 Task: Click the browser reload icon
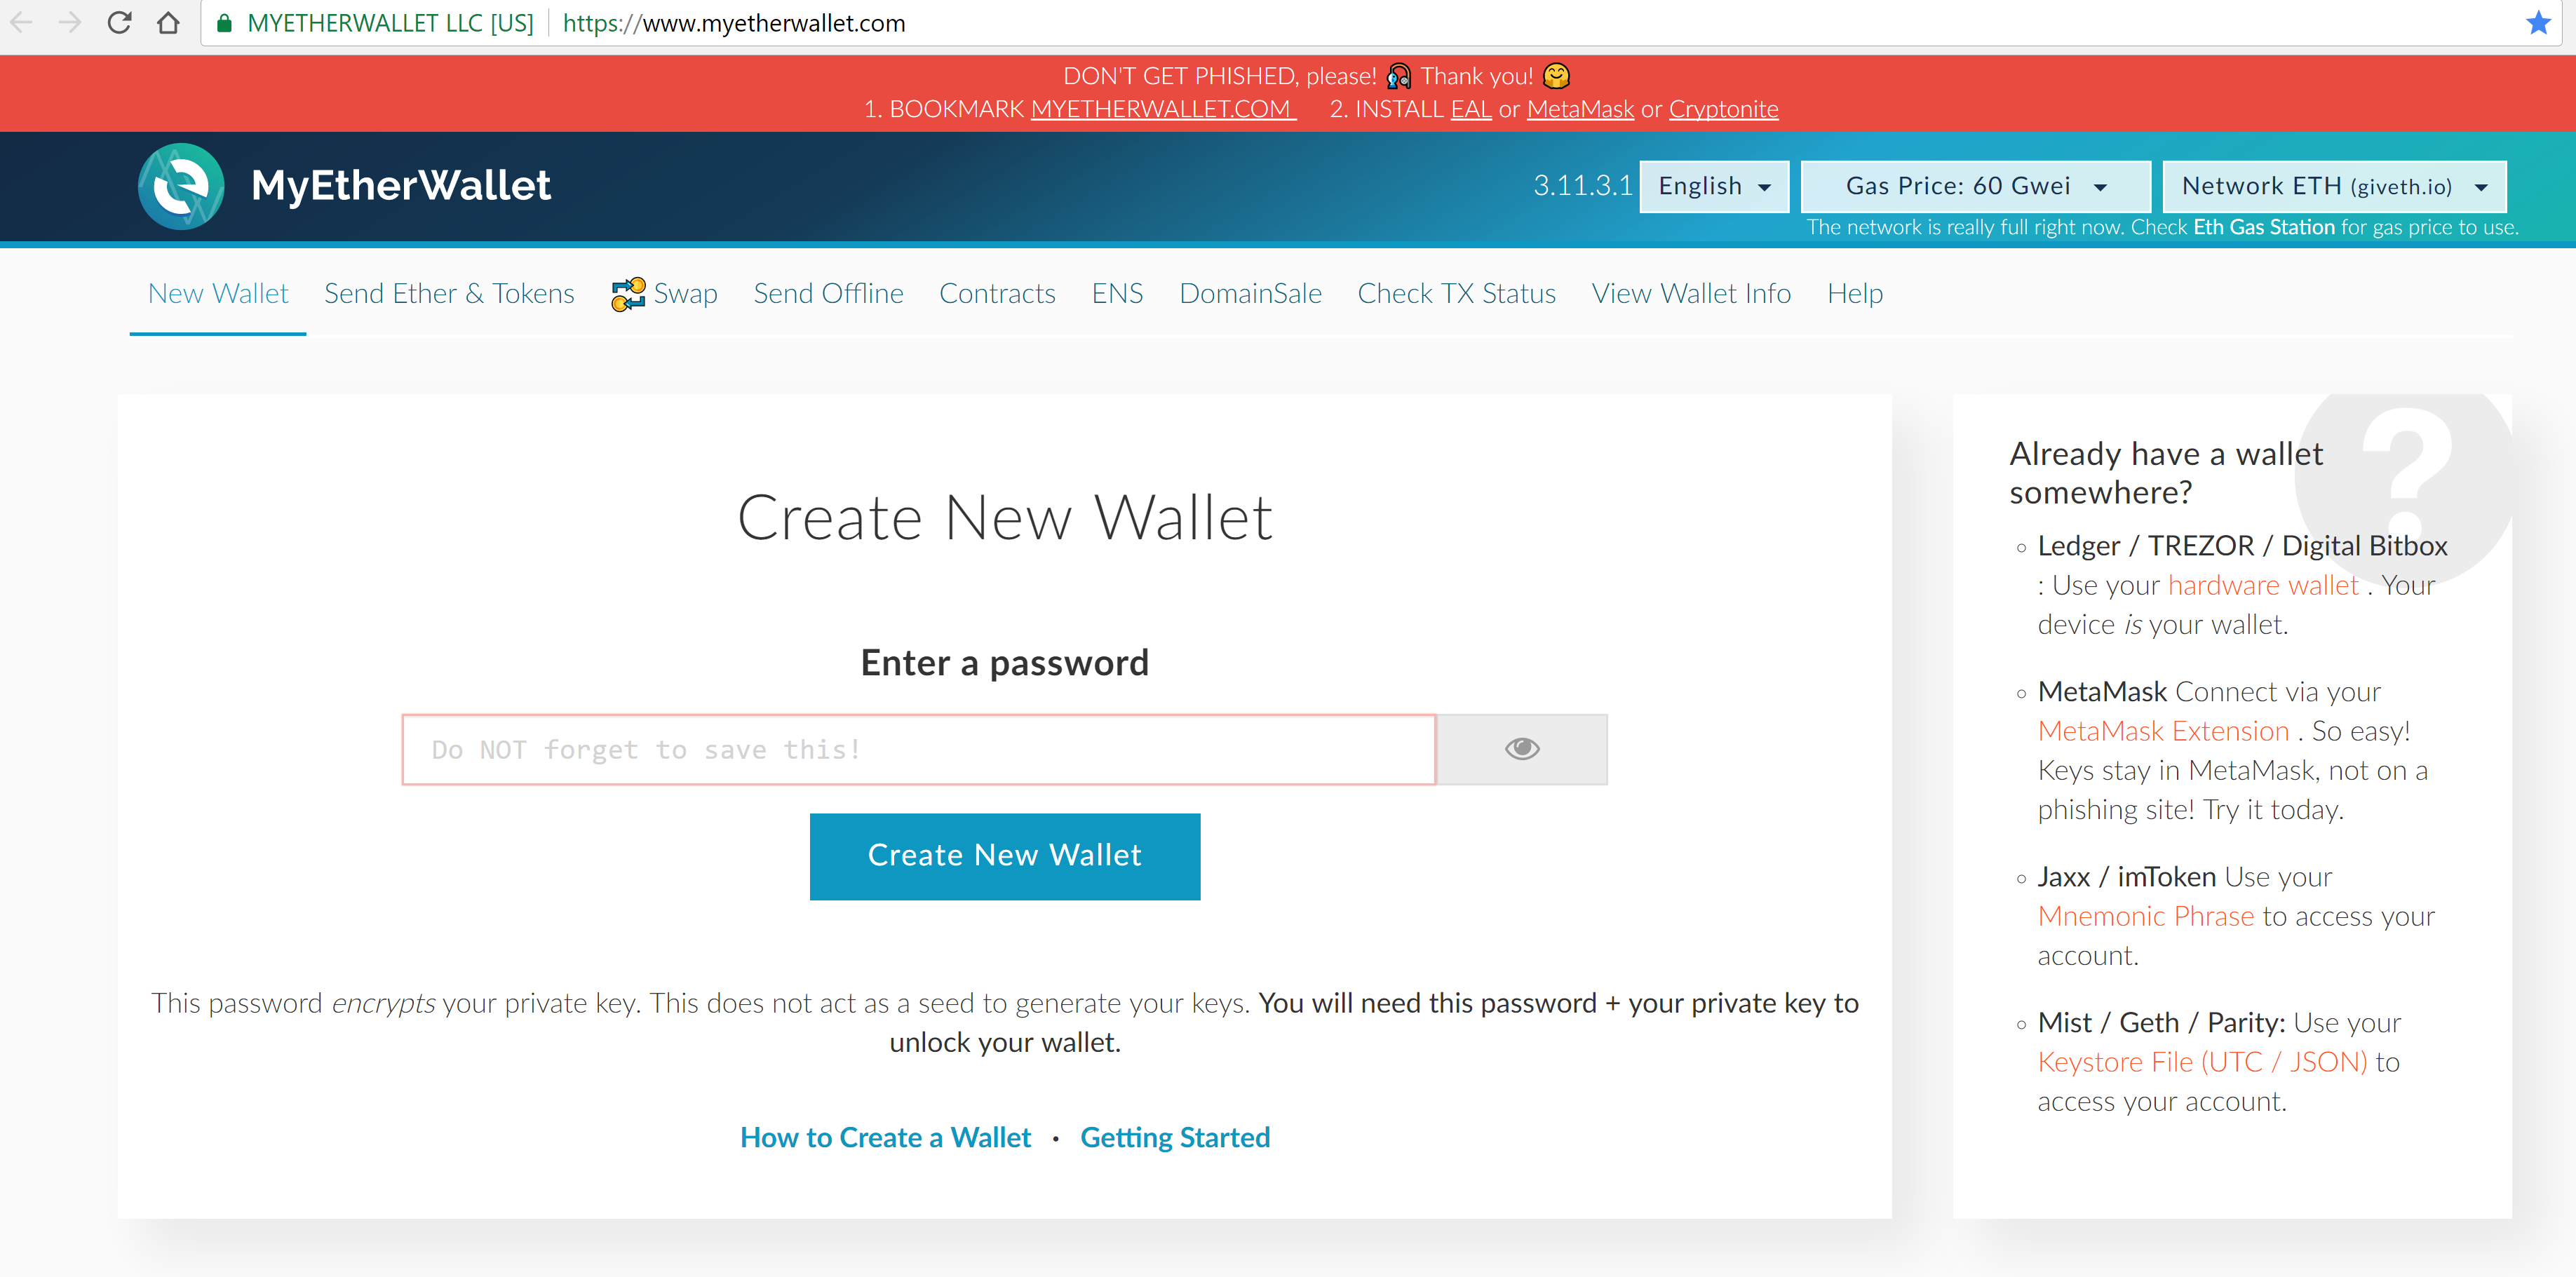coord(120,22)
